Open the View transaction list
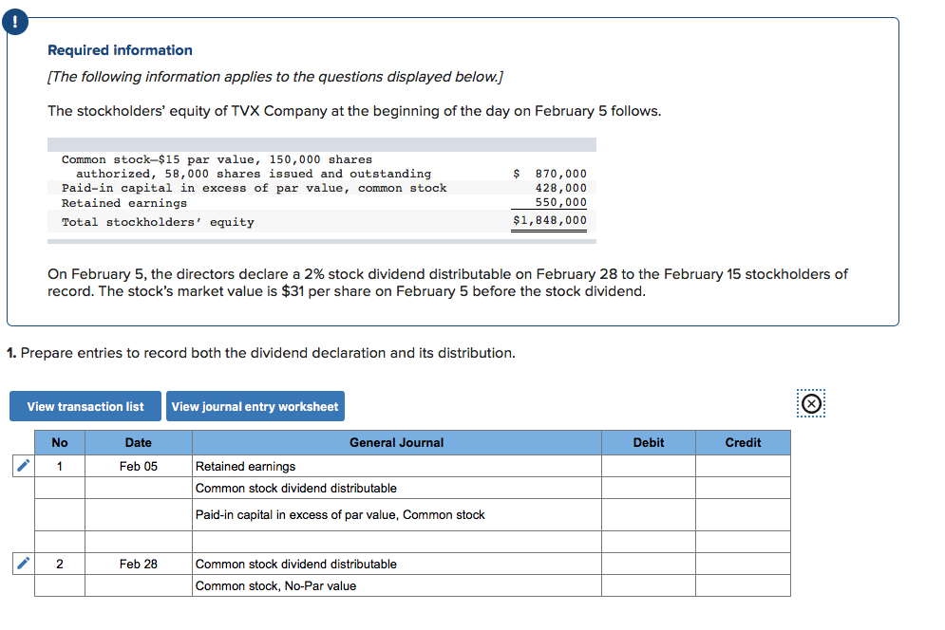 (85, 406)
